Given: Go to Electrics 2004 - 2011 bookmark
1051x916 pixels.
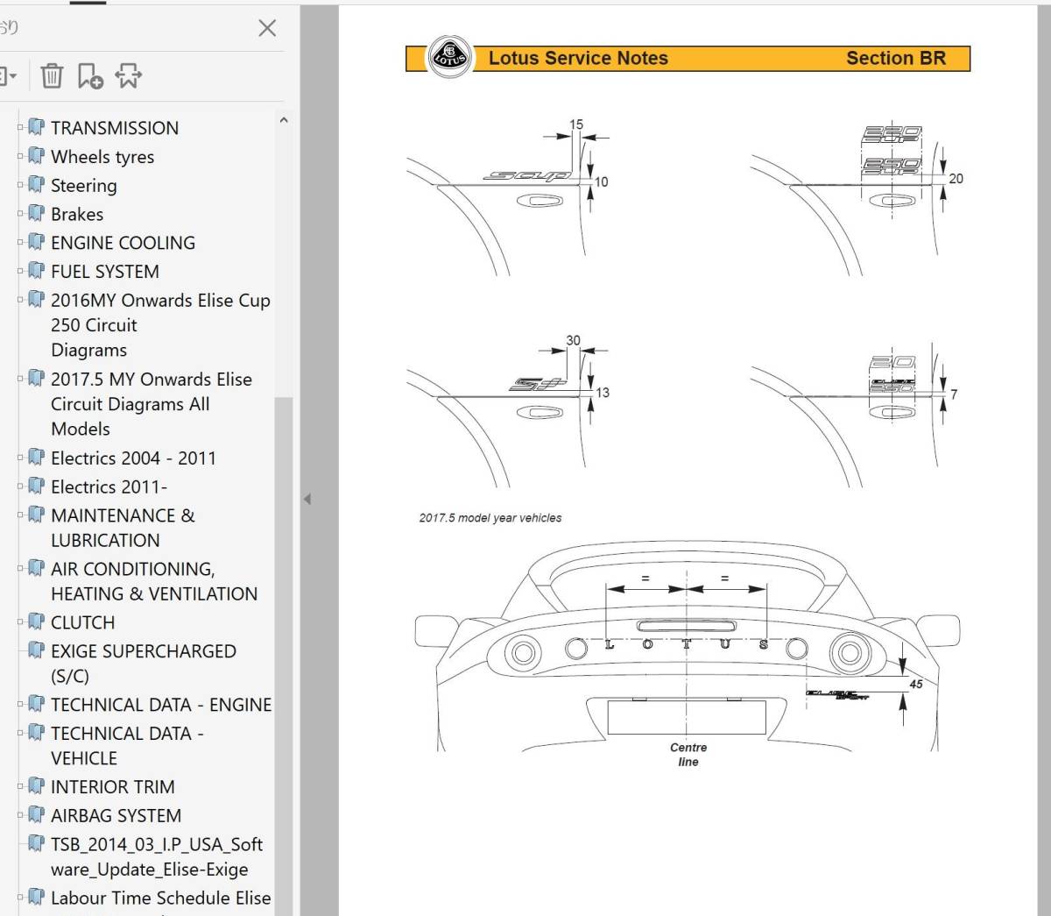Looking at the screenshot, I should (x=133, y=458).
